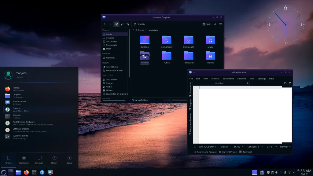Open the Sort By dropdown in Dolphin
This screenshot has width=313, height=176.
tap(139, 24)
